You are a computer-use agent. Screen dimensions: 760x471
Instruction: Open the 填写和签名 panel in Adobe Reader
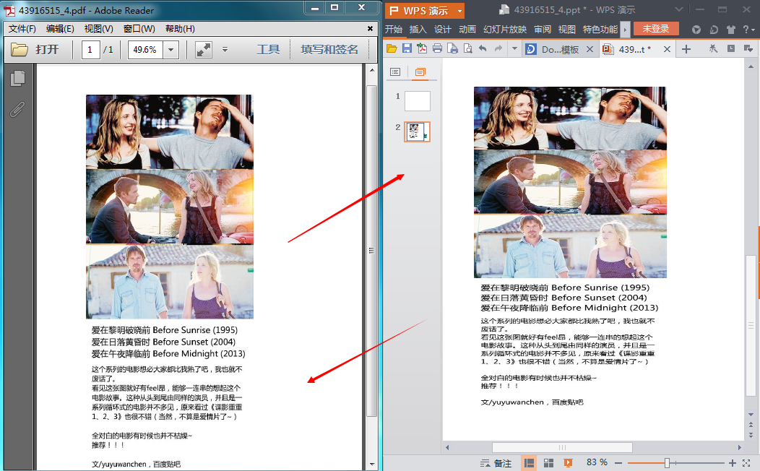pos(329,49)
